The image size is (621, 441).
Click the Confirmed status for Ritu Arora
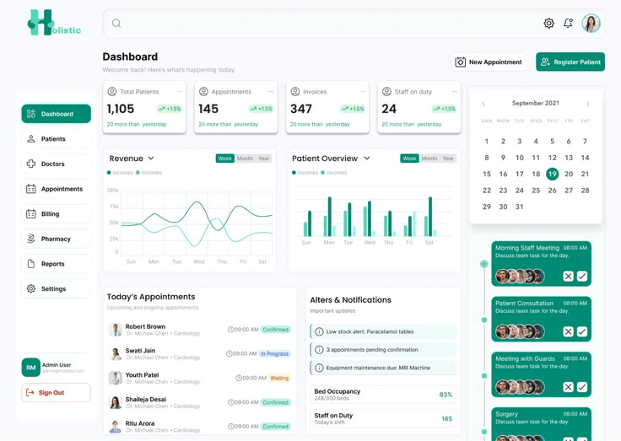click(275, 427)
